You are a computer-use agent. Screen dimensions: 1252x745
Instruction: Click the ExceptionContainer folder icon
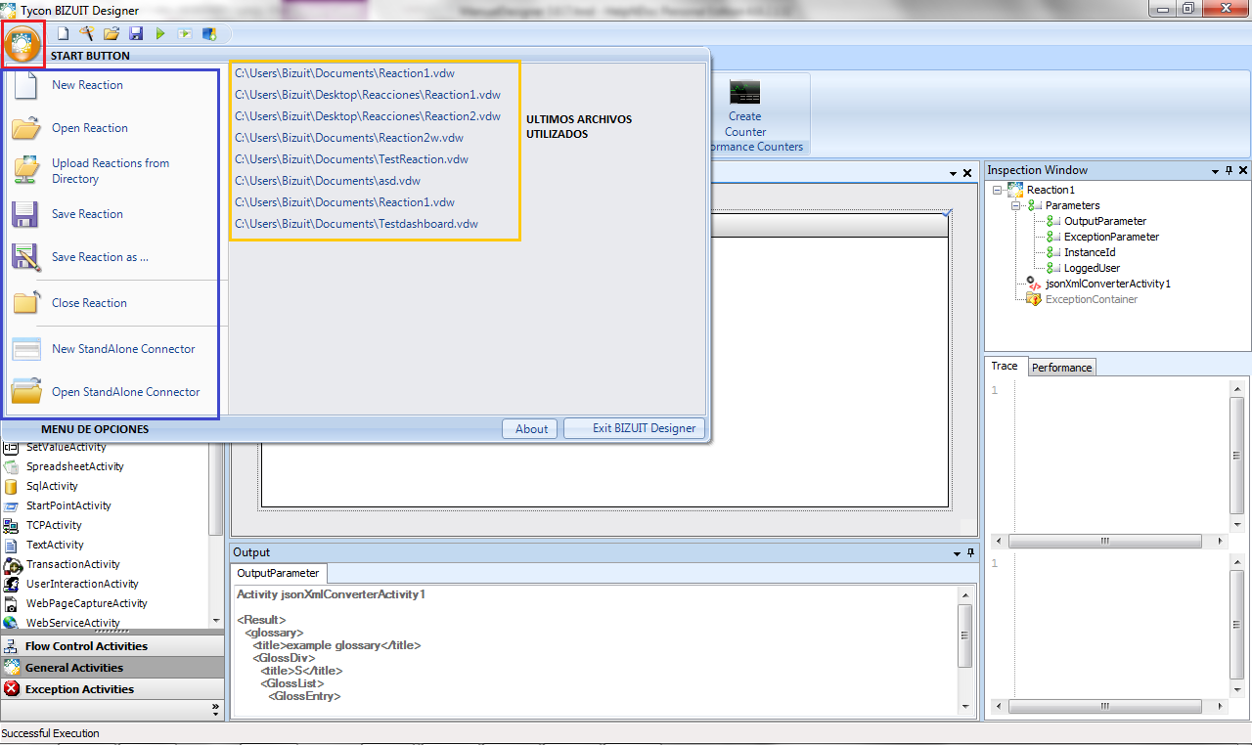click(1034, 299)
